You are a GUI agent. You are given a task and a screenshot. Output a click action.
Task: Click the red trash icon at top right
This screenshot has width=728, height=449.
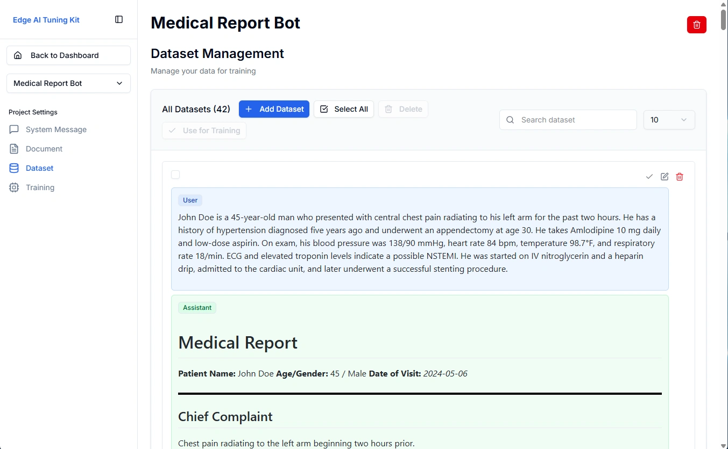(696, 24)
